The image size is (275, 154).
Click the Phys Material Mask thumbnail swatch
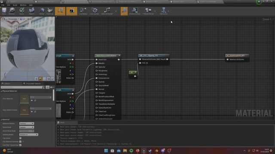[24, 110]
